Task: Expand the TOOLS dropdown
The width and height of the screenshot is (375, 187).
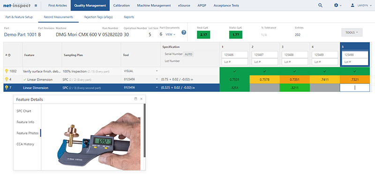Action: tap(352, 32)
